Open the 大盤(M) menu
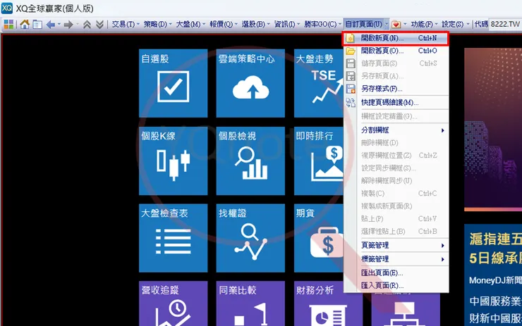Screen dimensions: 522x326 [190, 25]
